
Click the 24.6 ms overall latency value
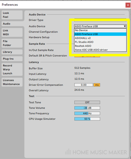(79, 90)
